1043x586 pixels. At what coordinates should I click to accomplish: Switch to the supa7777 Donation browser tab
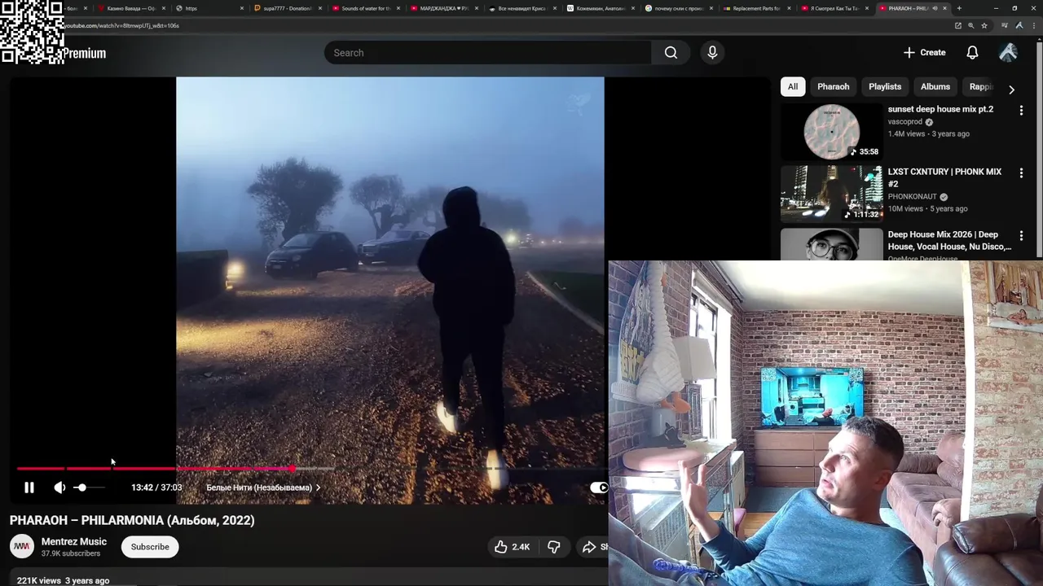click(x=286, y=8)
